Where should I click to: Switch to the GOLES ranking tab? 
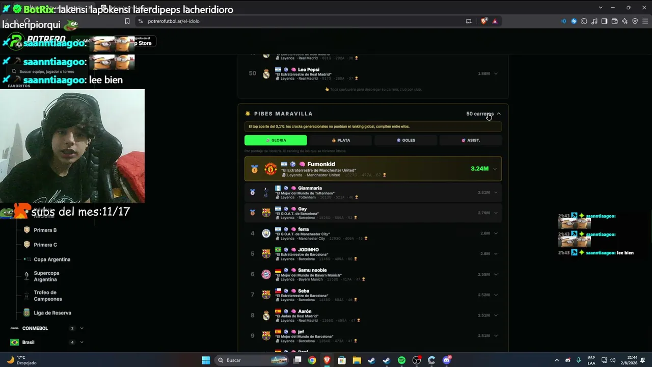(406, 140)
